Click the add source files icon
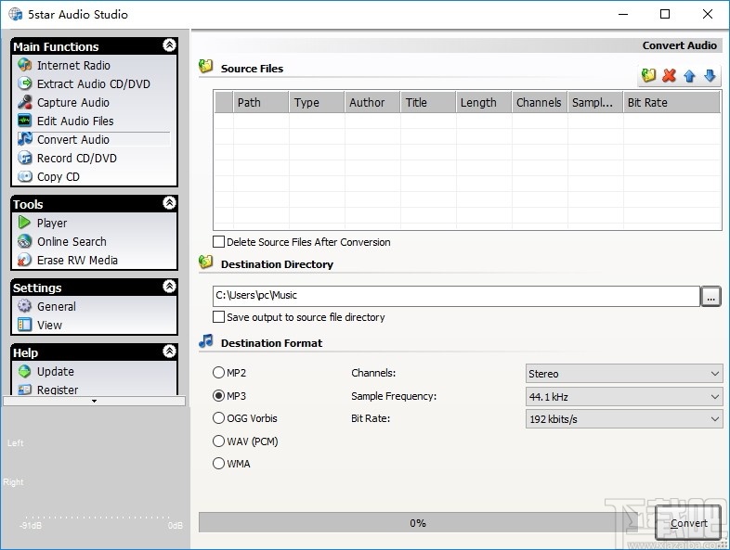Image resolution: width=730 pixels, height=550 pixels. pos(649,76)
